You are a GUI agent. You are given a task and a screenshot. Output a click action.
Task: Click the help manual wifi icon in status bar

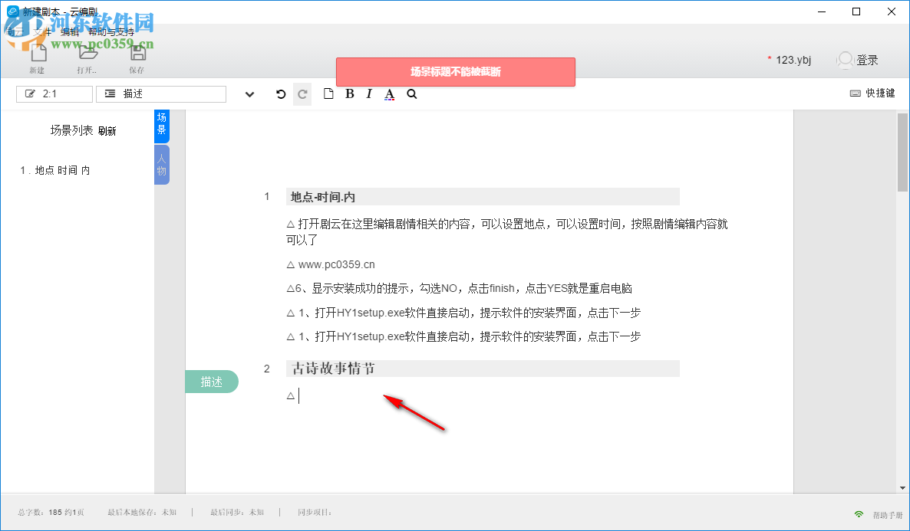click(x=858, y=512)
